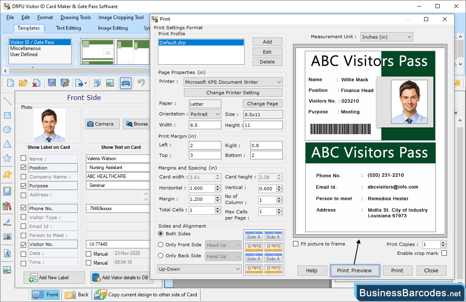Click the Change Printer Setting button

click(x=233, y=93)
